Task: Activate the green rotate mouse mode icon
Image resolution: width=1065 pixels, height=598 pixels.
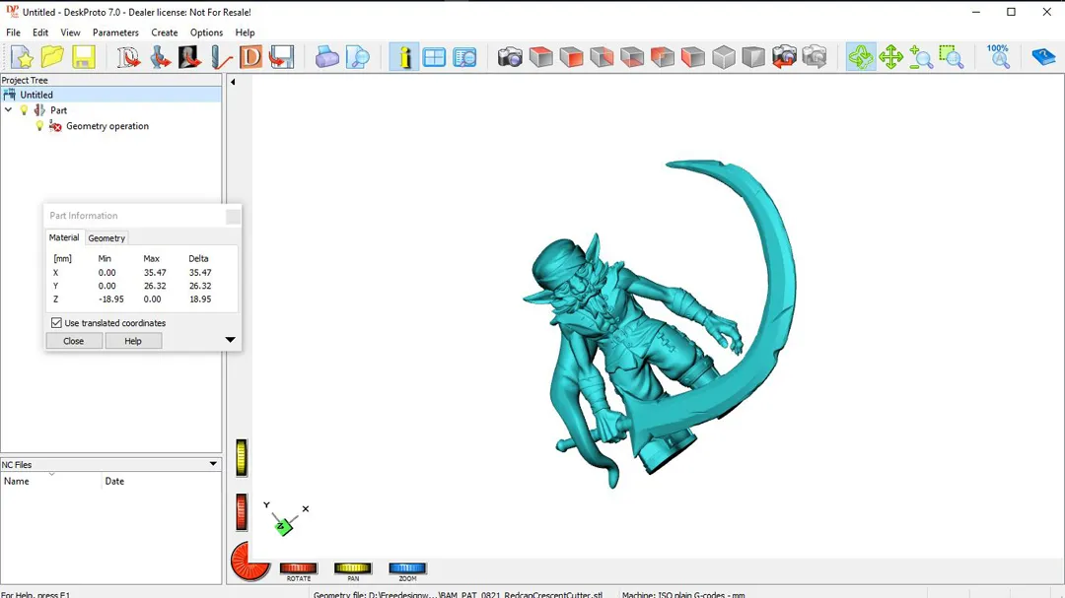Action: pyautogui.click(x=861, y=57)
